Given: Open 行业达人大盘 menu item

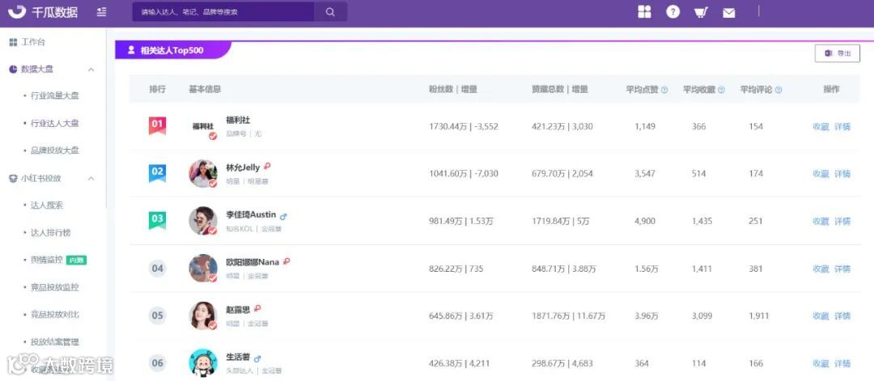Looking at the screenshot, I should pyautogui.click(x=55, y=123).
